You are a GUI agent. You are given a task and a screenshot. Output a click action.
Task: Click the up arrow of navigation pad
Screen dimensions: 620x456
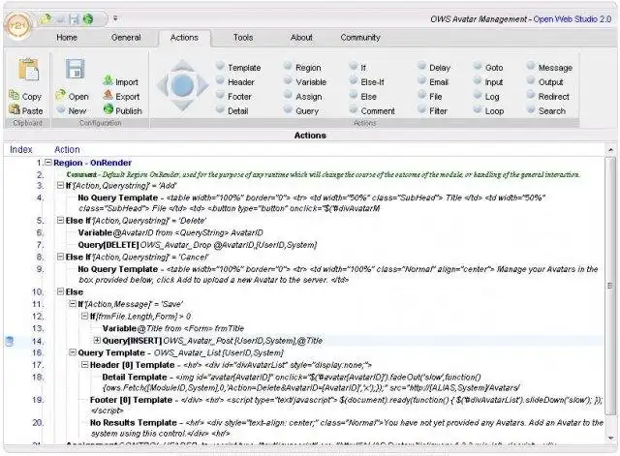point(182,67)
